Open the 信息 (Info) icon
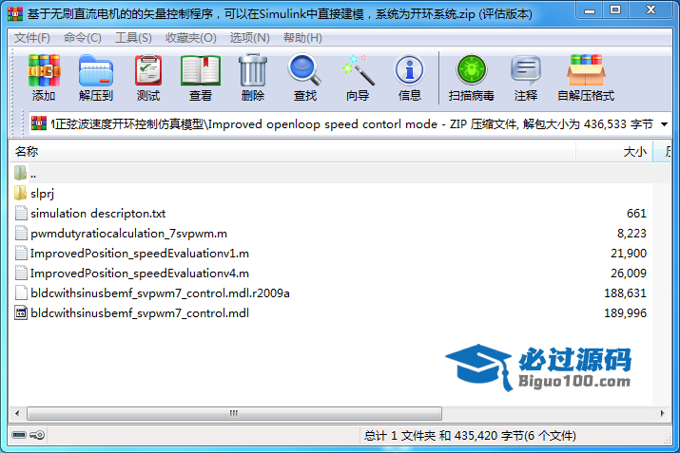The image size is (680, 453). click(x=409, y=70)
